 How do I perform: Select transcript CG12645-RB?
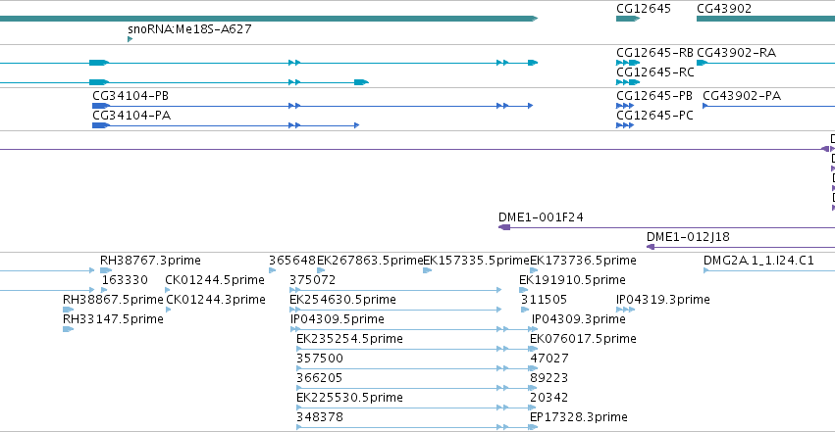tap(654, 53)
